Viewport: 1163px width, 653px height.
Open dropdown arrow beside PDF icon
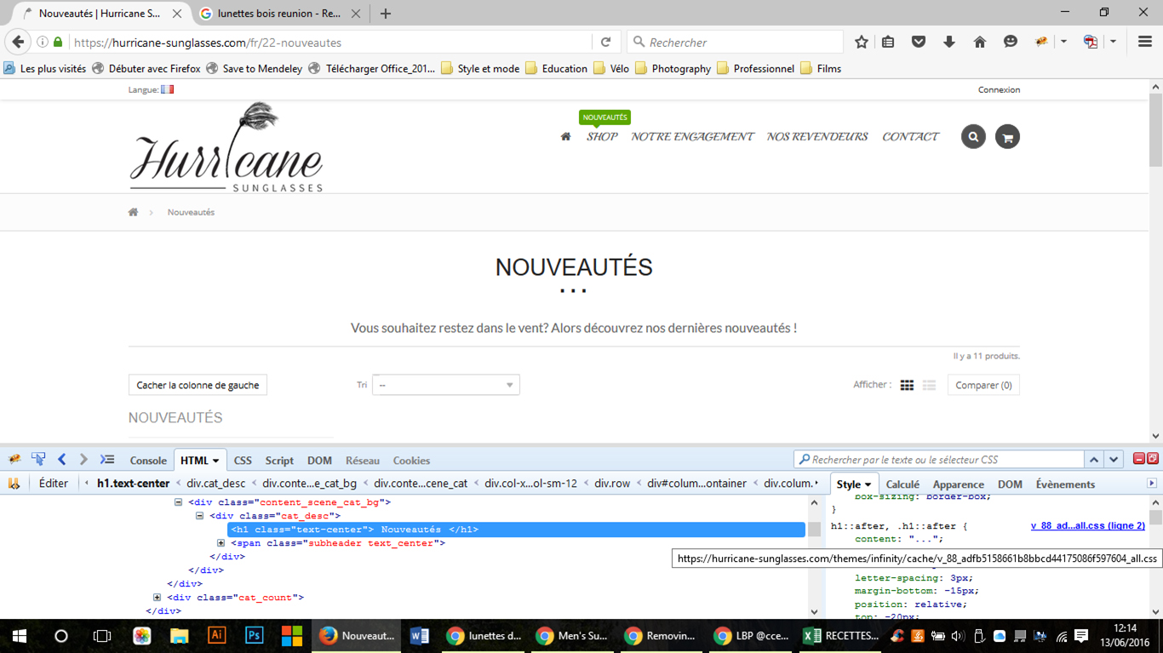[x=1113, y=42]
